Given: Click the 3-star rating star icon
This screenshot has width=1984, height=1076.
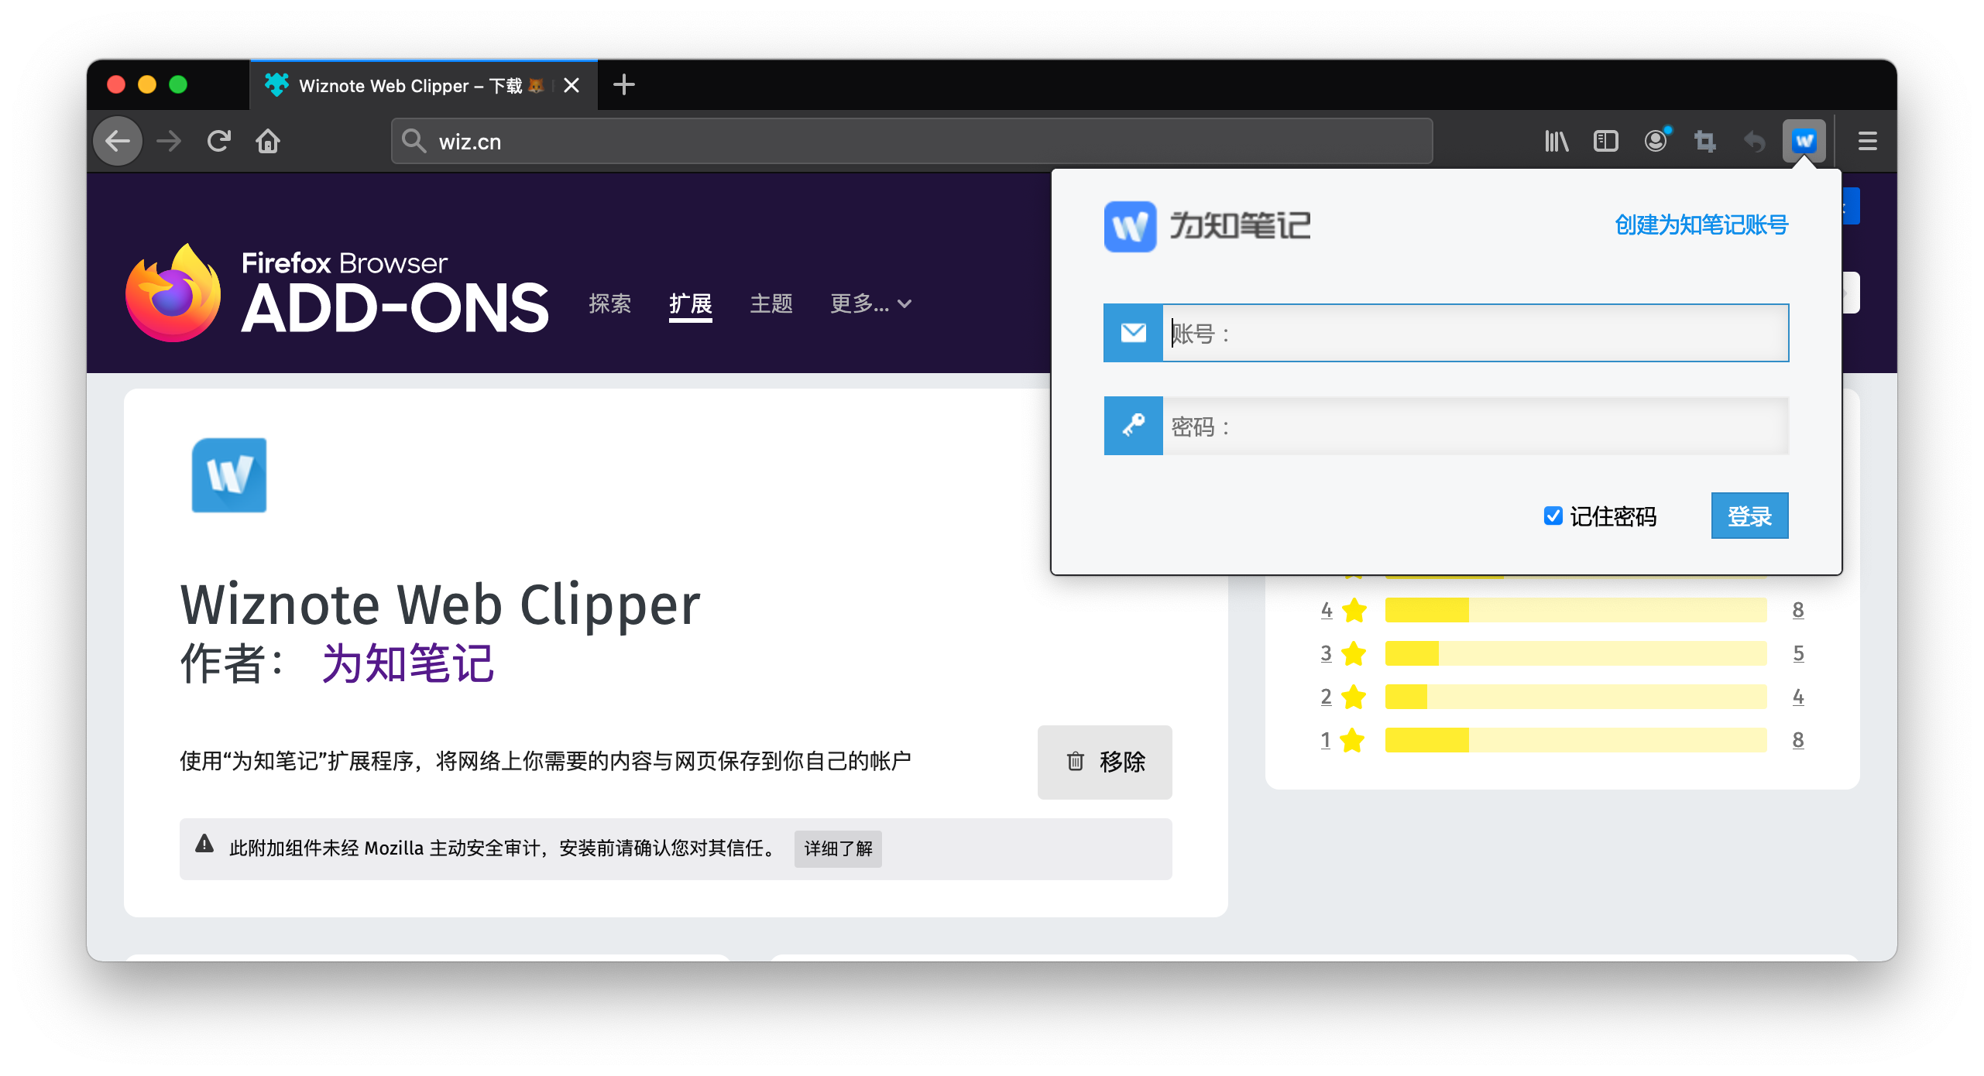Looking at the screenshot, I should point(1354,653).
